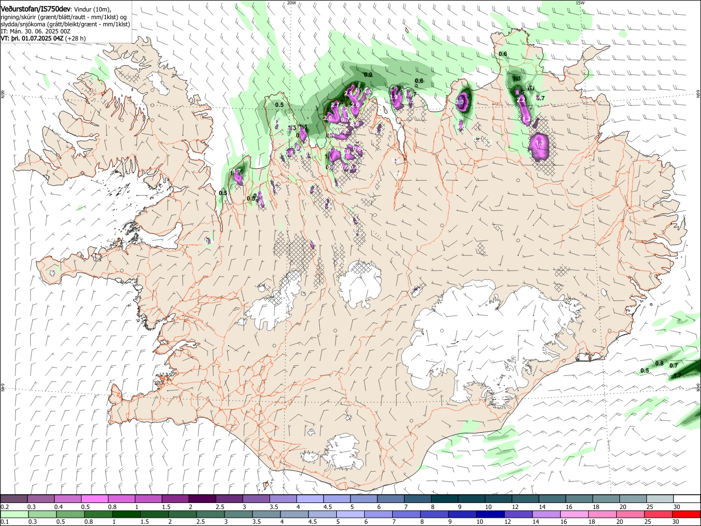Select the 'IT: Mán. 30. 06. 2025 00Z' line
Image resolution: width=701 pixels, height=526 pixels.
point(36,31)
